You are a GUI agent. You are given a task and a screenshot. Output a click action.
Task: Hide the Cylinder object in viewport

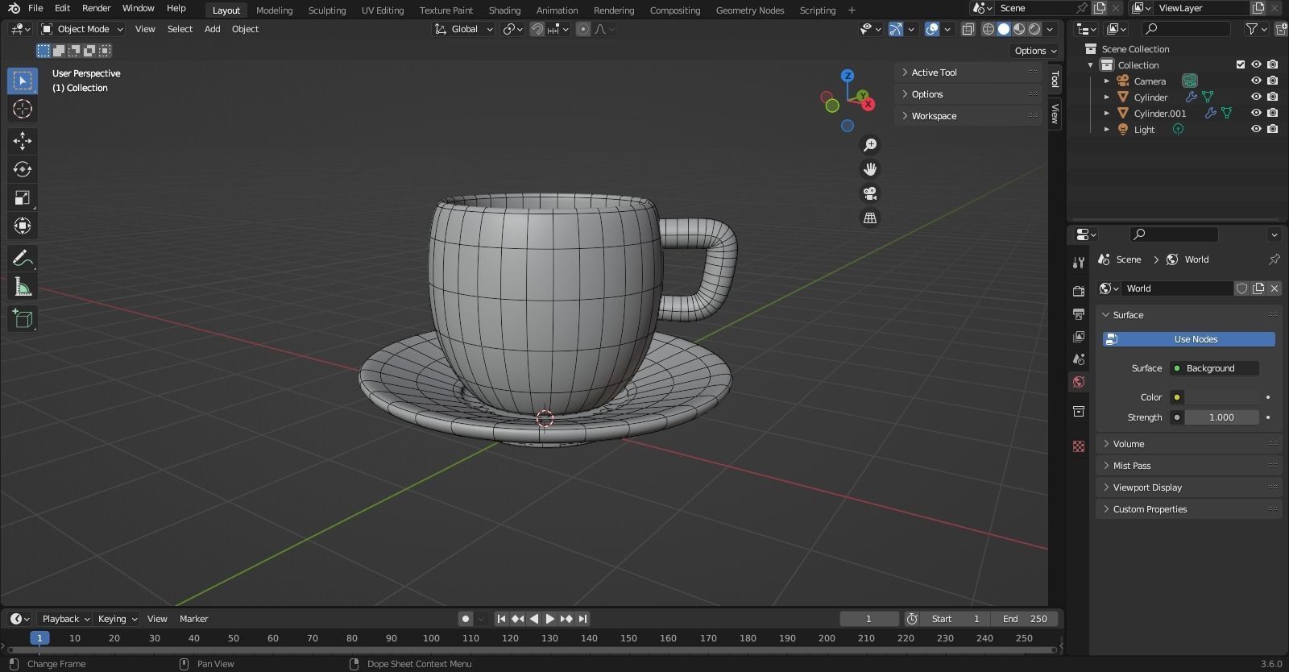(1256, 97)
